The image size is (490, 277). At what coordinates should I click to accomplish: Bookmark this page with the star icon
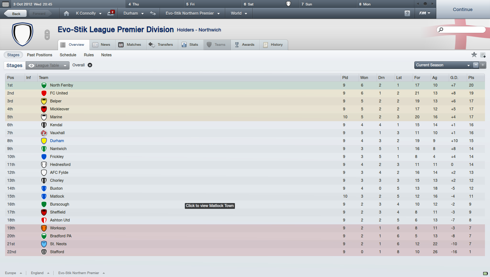click(x=474, y=55)
